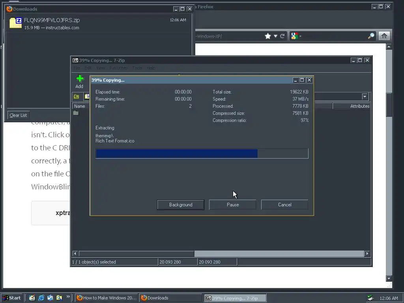Expand quick launch overflow chevron
This screenshot has height=303, width=404.
68,297
